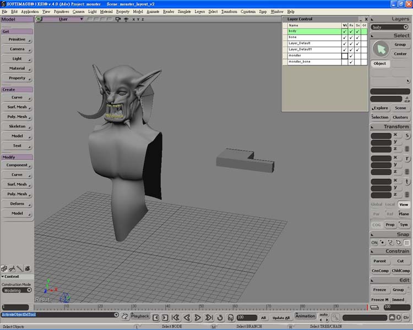Play backward from current frame
Viewport: 413px width, 330px height.
tap(187, 318)
